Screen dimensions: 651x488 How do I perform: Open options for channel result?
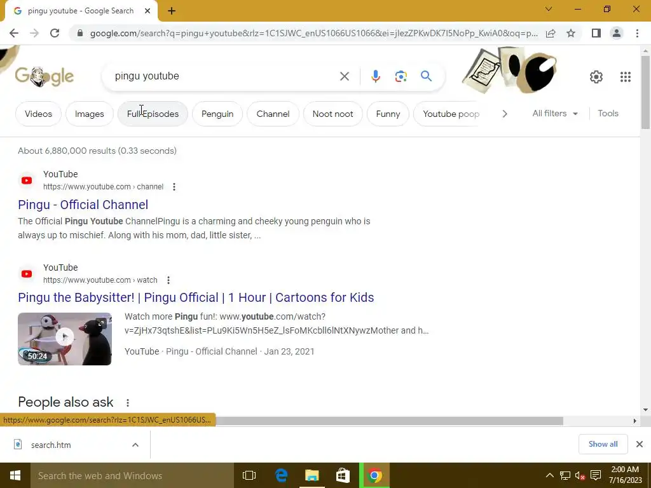pyautogui.click(x=174, y=187)
